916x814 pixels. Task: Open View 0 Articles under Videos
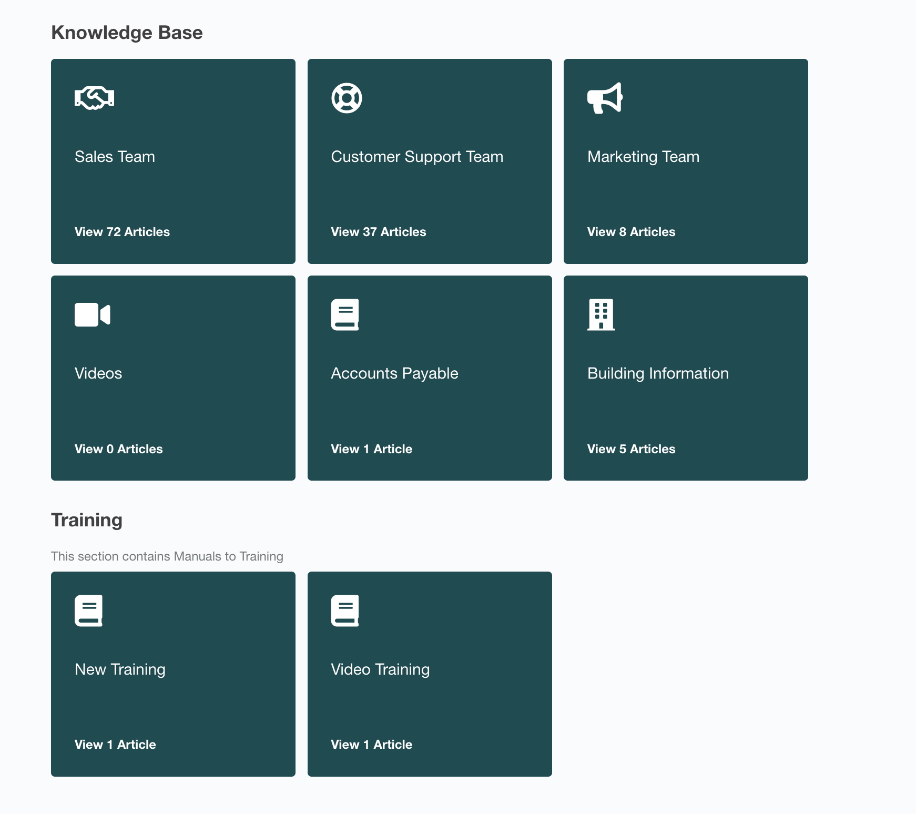click(x=118, y=449)
